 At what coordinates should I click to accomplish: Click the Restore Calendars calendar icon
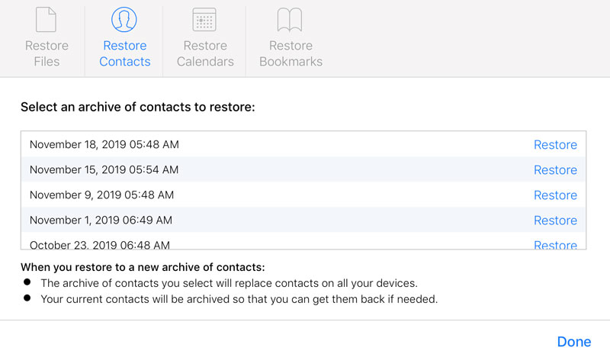204,19
